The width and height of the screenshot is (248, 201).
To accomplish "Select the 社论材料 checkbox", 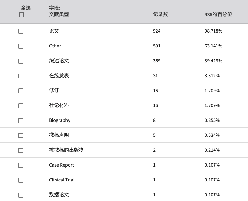I will 21,106.
